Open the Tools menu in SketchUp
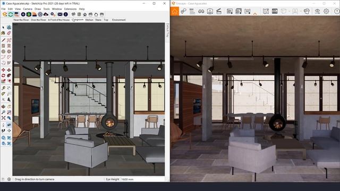This screenshot has height=191, width=340. (46, 9)
